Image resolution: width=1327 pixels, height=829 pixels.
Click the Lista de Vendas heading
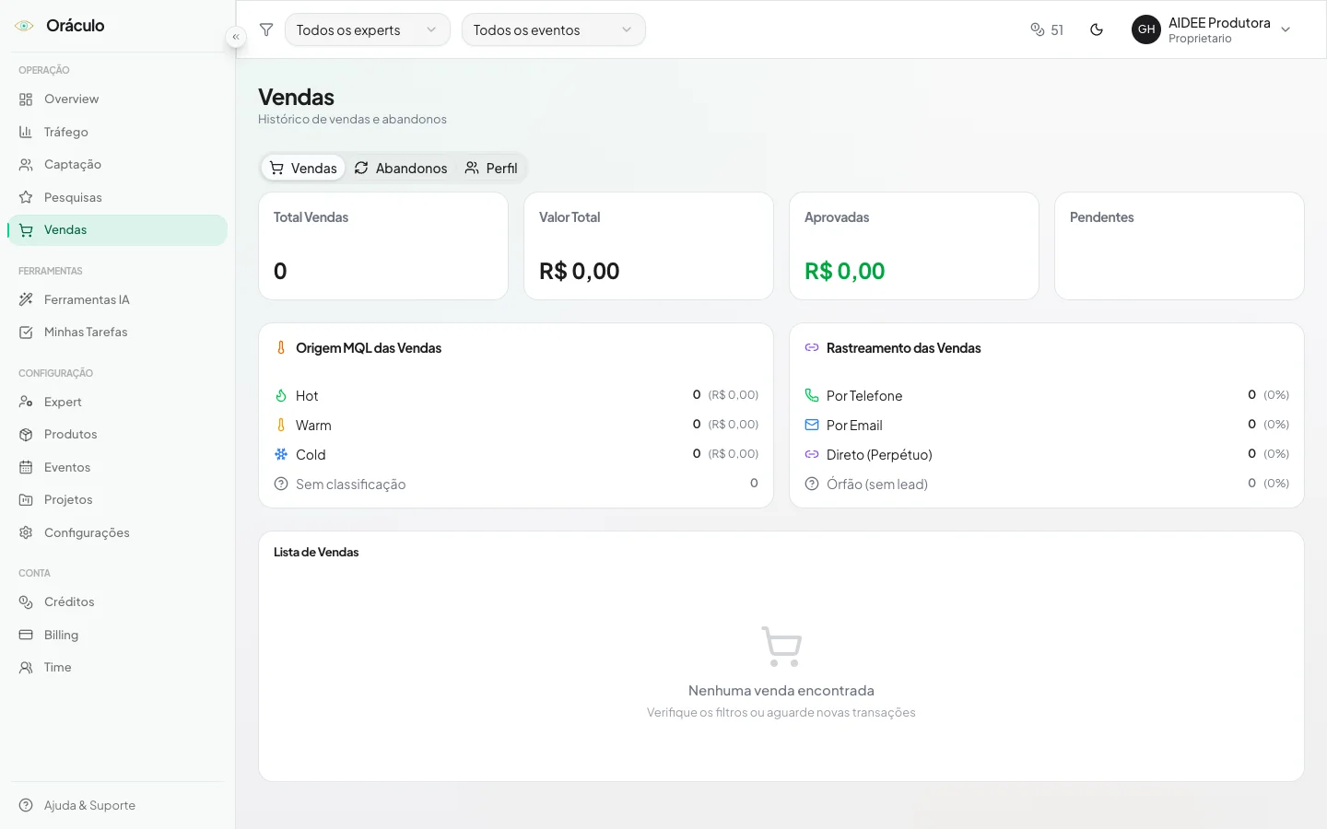pos(316,552)
